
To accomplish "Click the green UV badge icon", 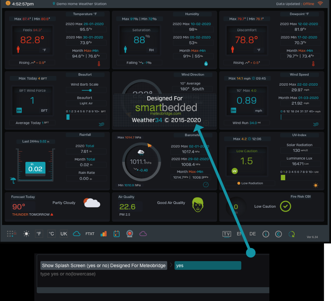I will point(235,171).
